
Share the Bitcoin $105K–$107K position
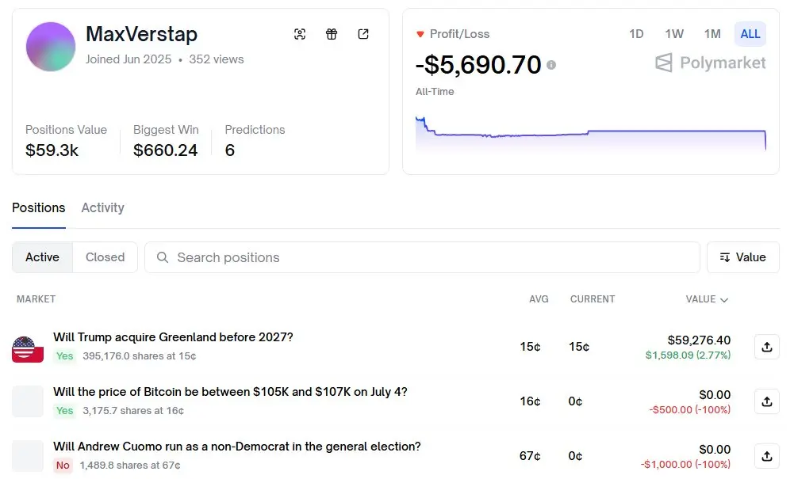click(766, 401)
